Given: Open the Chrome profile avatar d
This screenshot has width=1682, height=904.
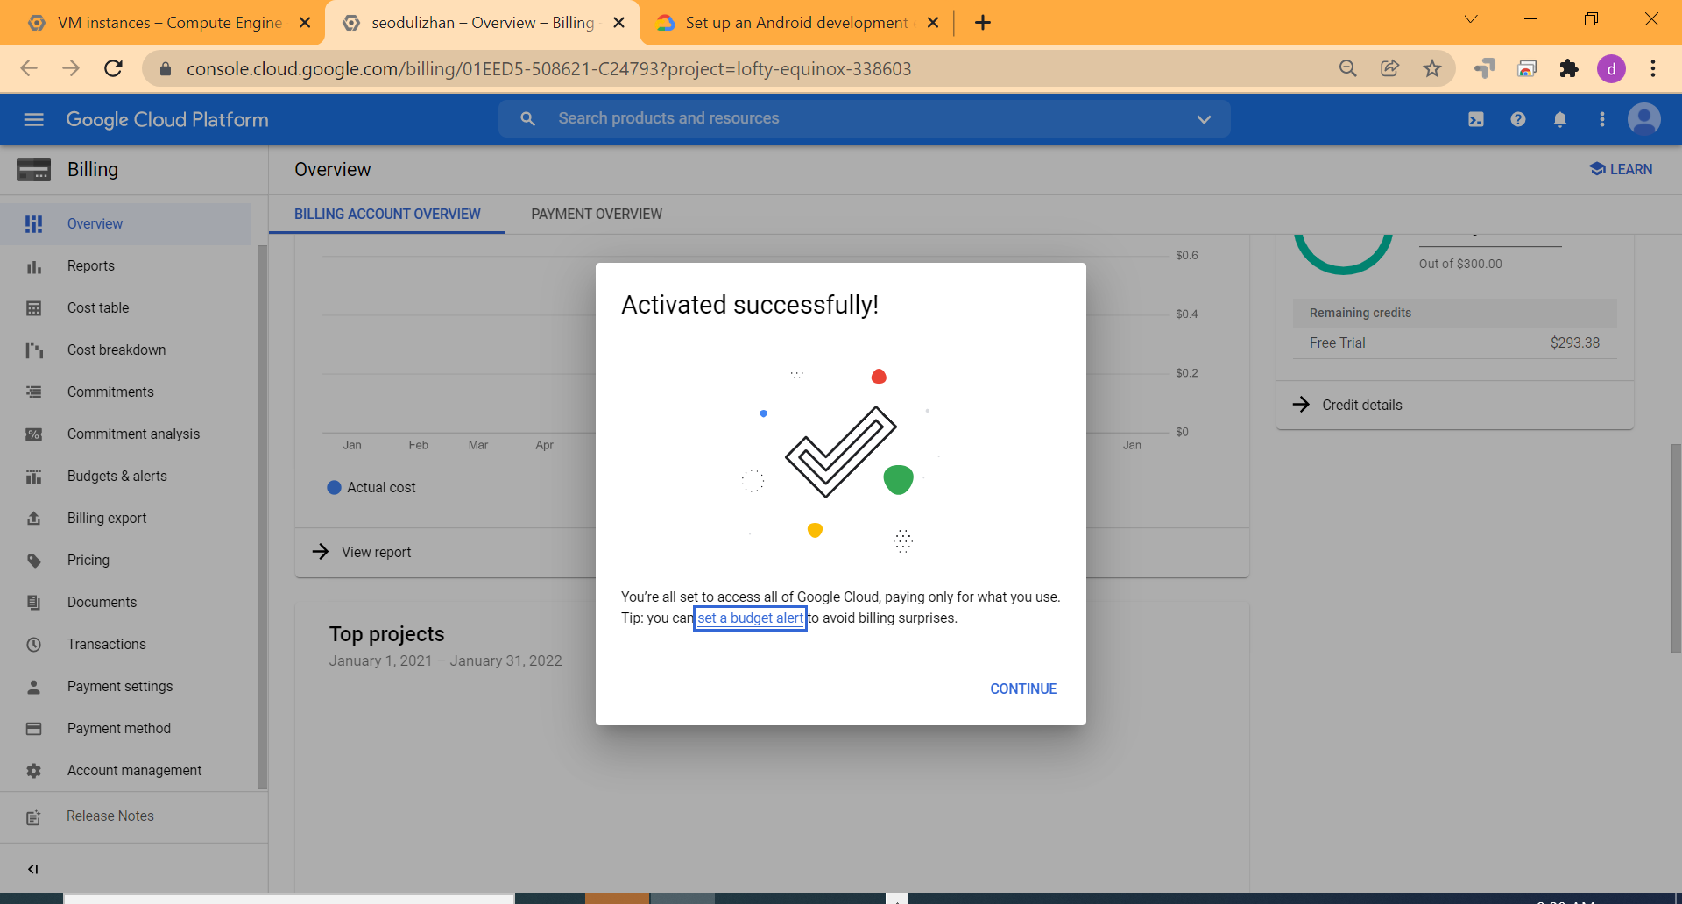Looking at the screenshot, I should 1611,68.
